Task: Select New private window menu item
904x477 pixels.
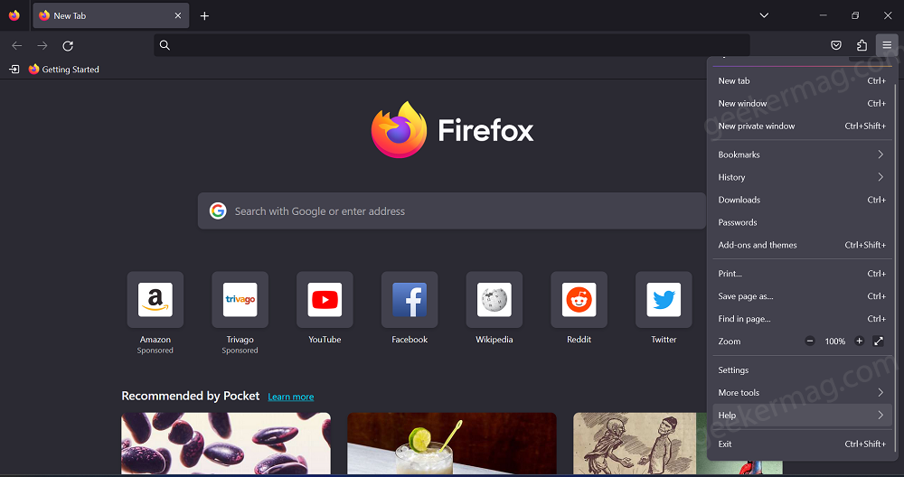Action: pos(802,126)
